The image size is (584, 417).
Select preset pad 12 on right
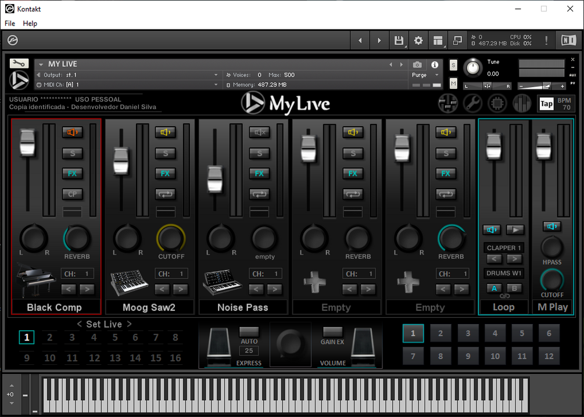coord(549,356)
